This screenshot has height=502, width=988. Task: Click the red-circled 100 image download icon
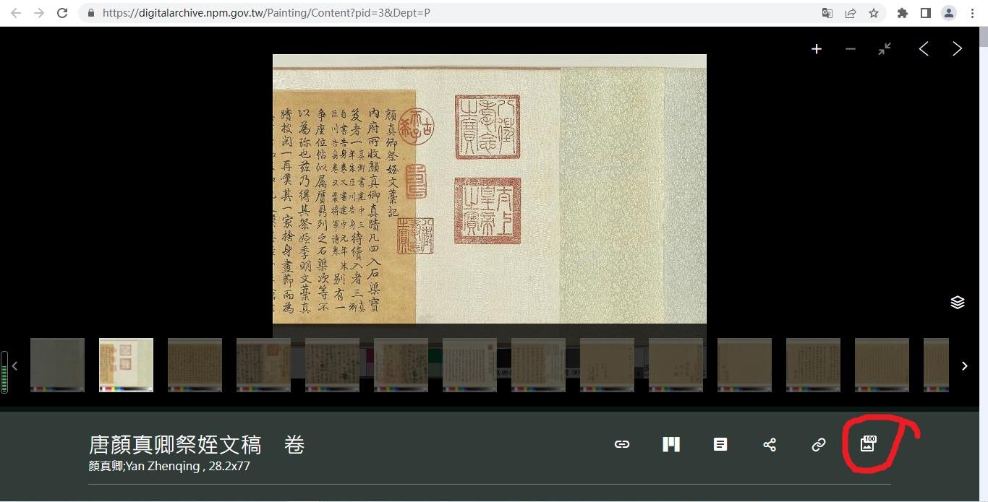867,444
